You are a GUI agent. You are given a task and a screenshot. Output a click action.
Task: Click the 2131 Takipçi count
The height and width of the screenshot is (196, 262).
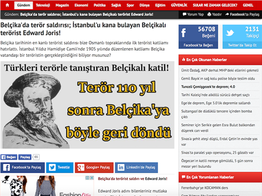tap(252, 32)
